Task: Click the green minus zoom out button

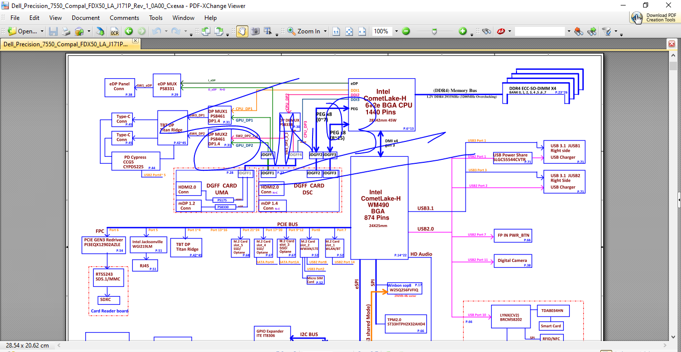Action: (x=406, y=31)
